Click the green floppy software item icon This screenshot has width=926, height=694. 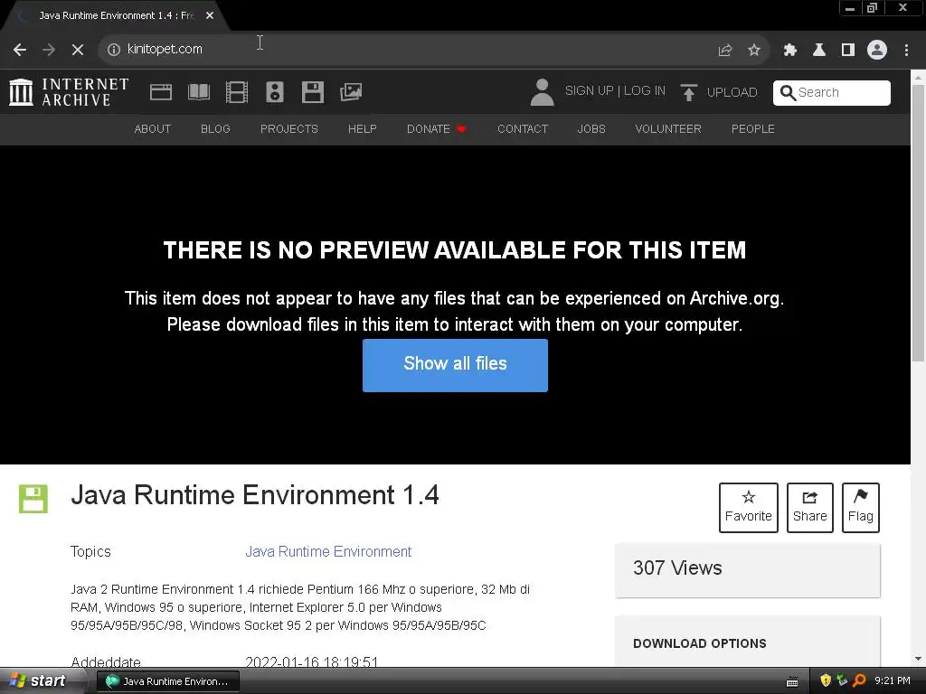tap(33, 499)
